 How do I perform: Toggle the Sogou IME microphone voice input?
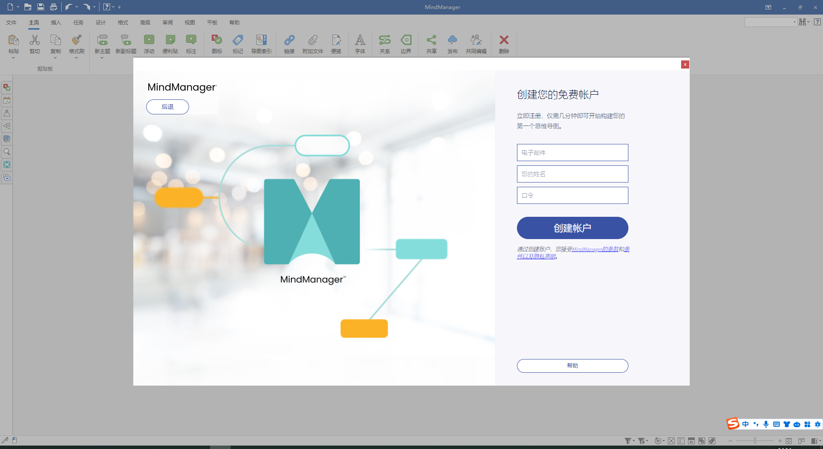point(766,424)
